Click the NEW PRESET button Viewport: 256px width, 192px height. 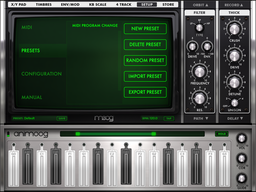145,29
